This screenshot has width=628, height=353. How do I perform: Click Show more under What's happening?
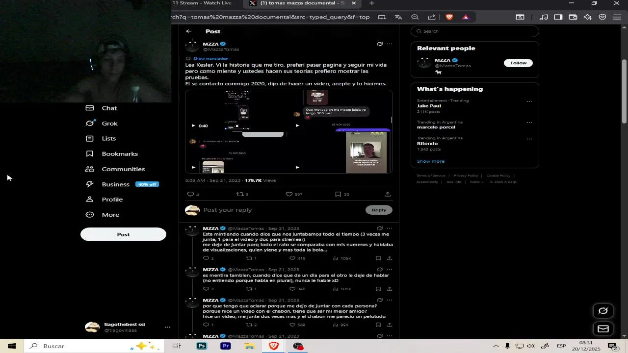pyautogui.click(x=431, y=161)
